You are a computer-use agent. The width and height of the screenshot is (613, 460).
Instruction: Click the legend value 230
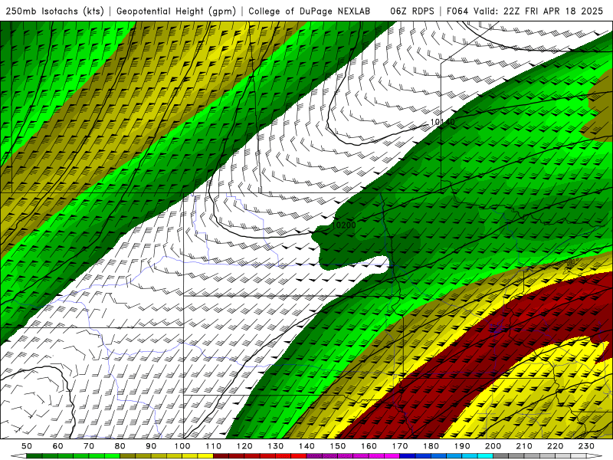(586, 446)
